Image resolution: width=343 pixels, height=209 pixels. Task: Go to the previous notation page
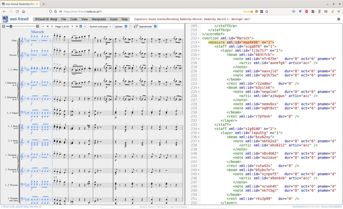click(x=52, y=26)
